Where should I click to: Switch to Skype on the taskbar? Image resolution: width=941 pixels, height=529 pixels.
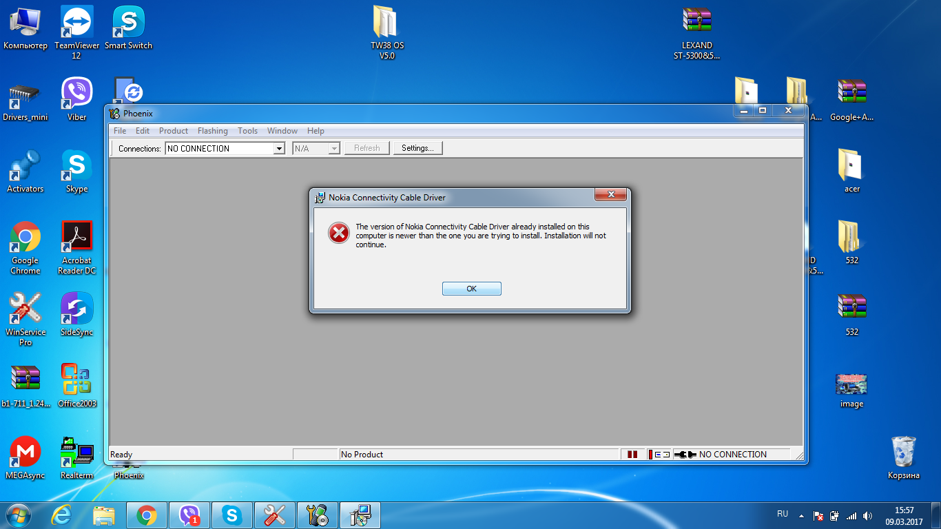click(231, 515)
